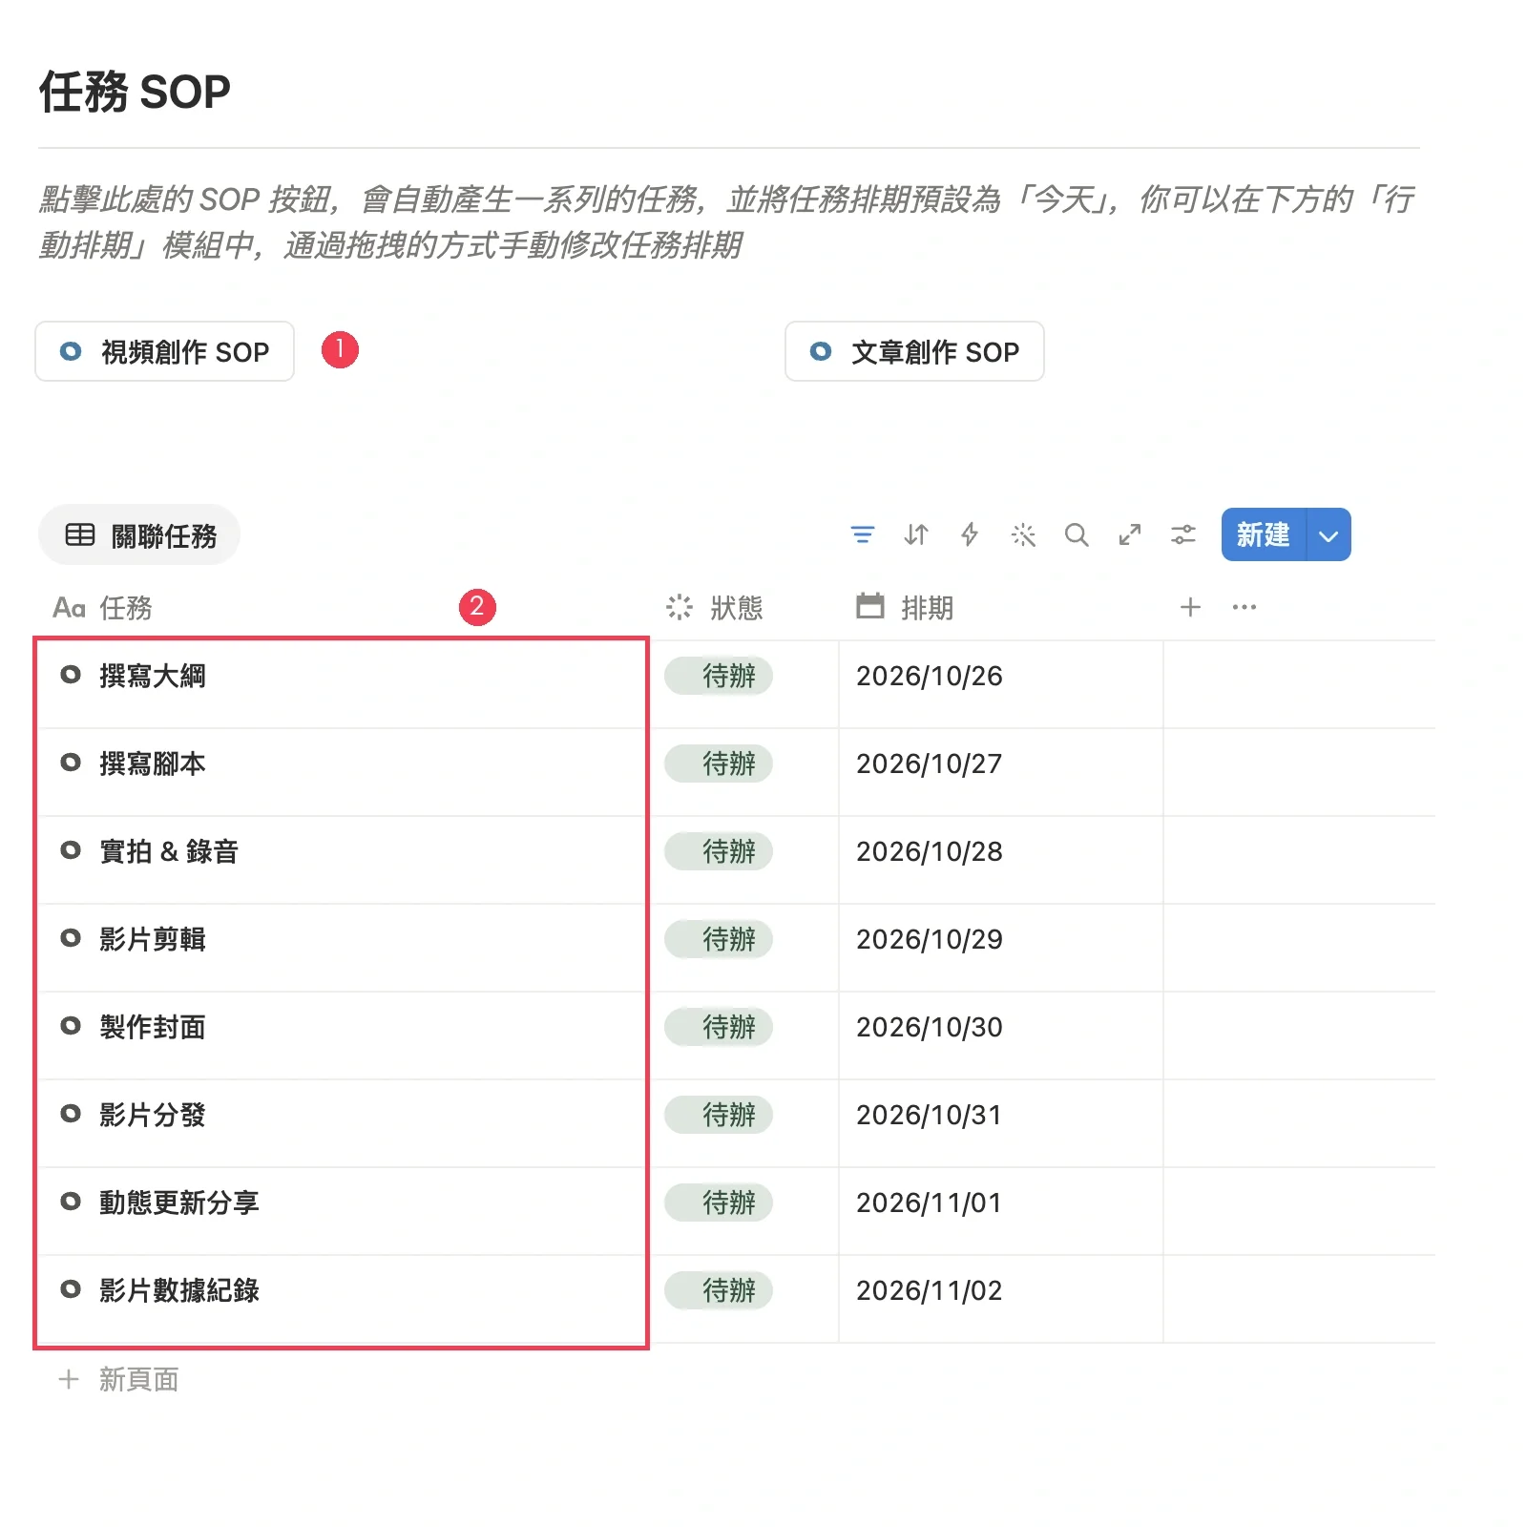This screenshot has height=1527, width=1527.
Task: Change 待辦 status of 撰寫腳本
Action: coord(719,763)
